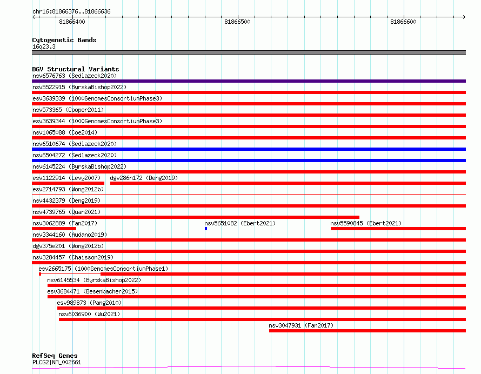Click the gray 16q23.3 cytogenetic band bar
This screenshot has width=481, height=374.
[249, 52]
